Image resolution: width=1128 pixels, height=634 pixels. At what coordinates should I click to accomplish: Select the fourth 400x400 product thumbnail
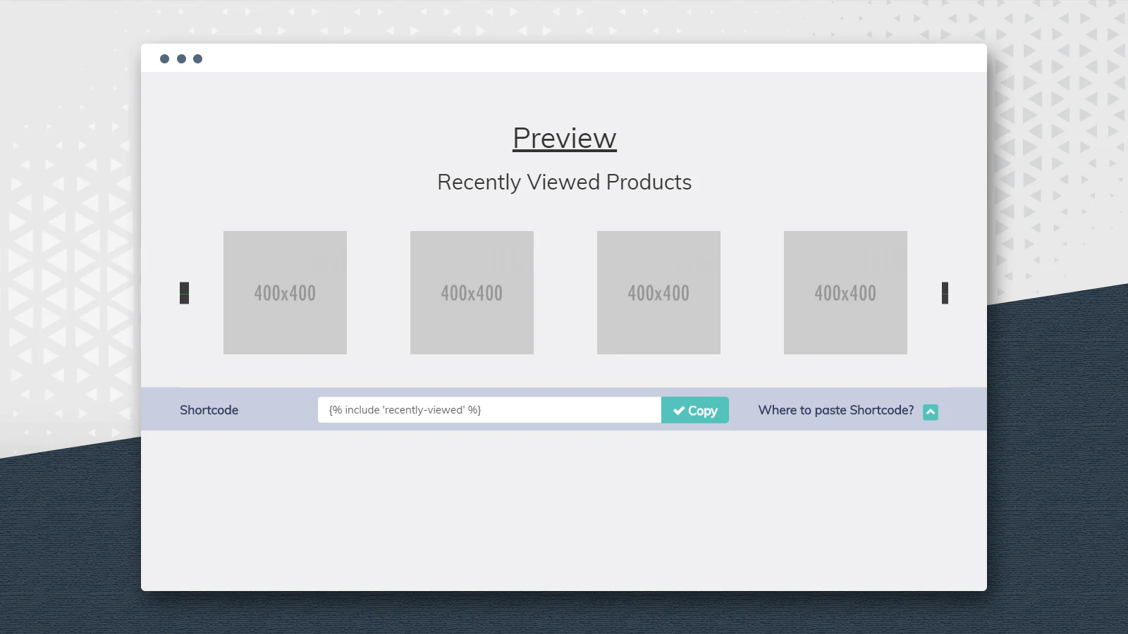point(845,292)
